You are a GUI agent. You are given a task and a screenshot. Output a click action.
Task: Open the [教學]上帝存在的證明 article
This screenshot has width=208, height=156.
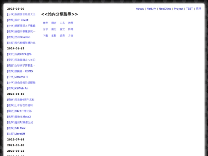[x=20, y=105]
